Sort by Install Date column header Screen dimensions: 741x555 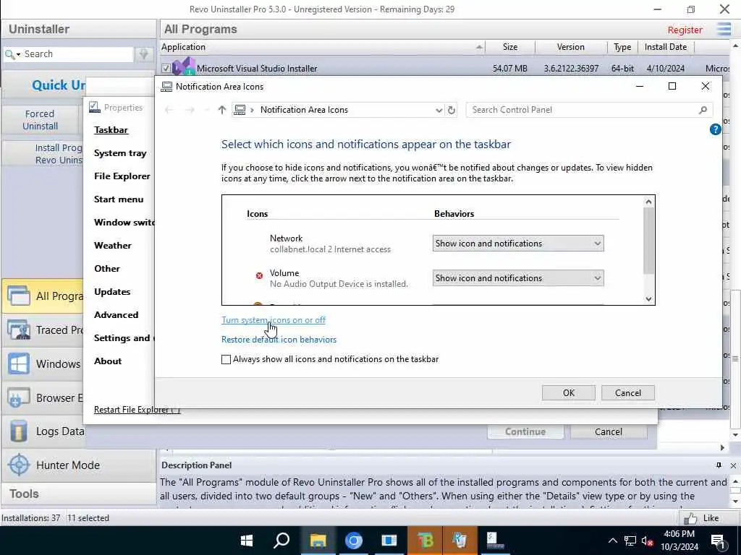tap(666, 47)
